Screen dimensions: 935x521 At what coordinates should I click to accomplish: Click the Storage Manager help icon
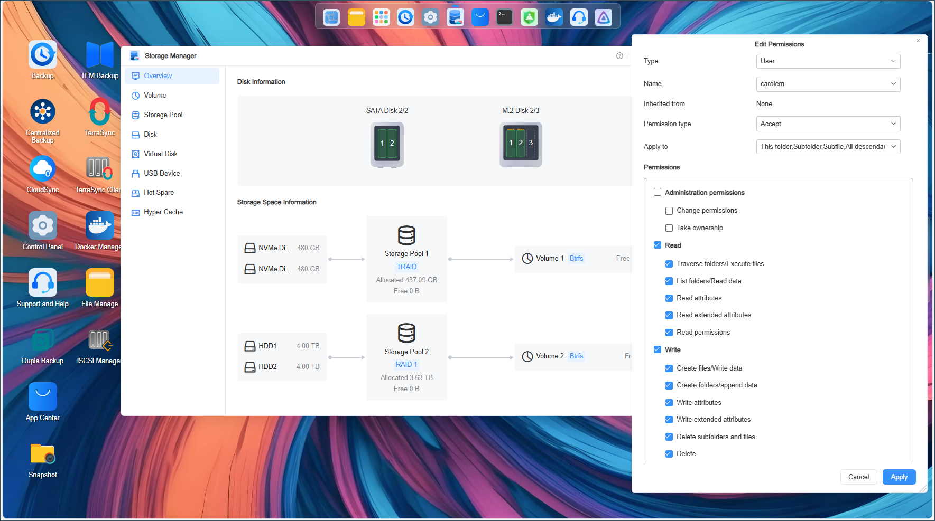tap(619, 55)
